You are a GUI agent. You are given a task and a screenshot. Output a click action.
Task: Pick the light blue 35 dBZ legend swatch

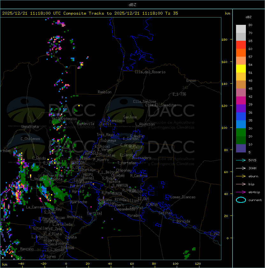tap(241, 124)
